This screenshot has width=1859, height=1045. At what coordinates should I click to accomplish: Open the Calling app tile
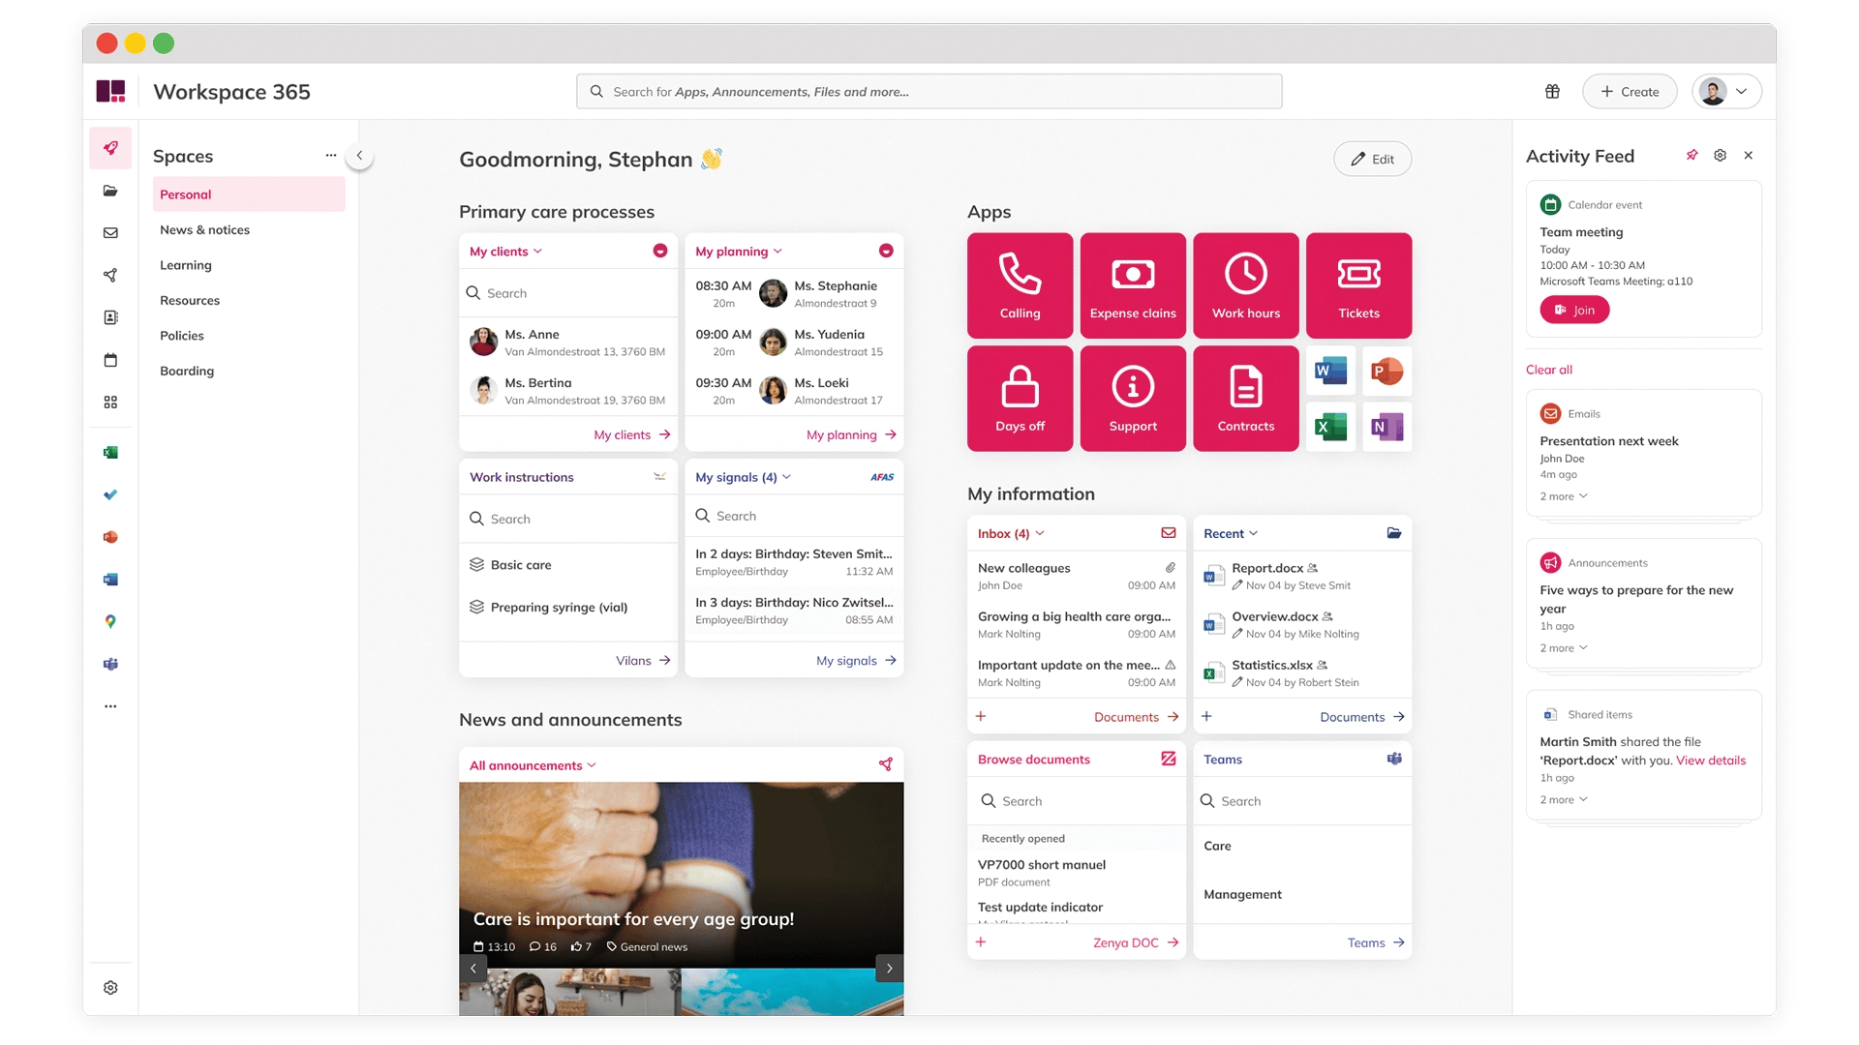(x=1020, y=285)
